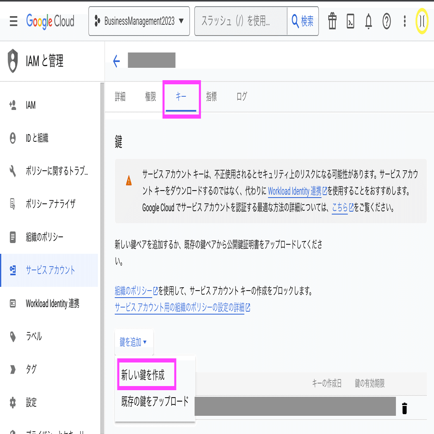The image size is (434, 434).
Task: Click the back arrow above the tabs
Action: [x=117, y=60]
